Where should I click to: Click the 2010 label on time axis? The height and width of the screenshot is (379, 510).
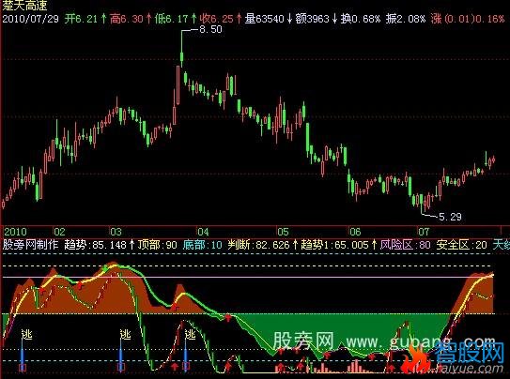coord(16,232)
